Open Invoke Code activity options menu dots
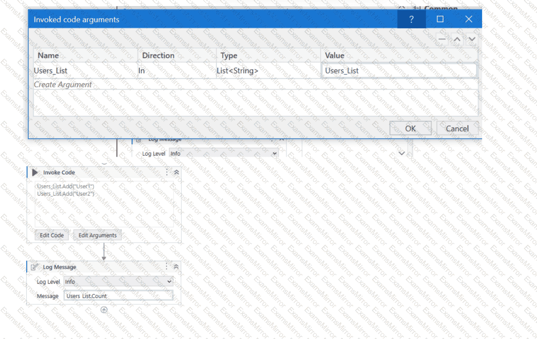Image resolution: width=537 pixels, height=339 pixels. [167, 172]
